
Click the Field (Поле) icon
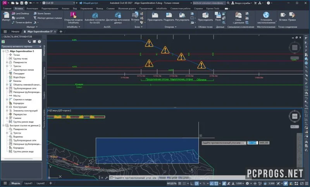218,15
